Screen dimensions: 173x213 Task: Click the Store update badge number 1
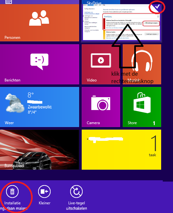(154, 123)
